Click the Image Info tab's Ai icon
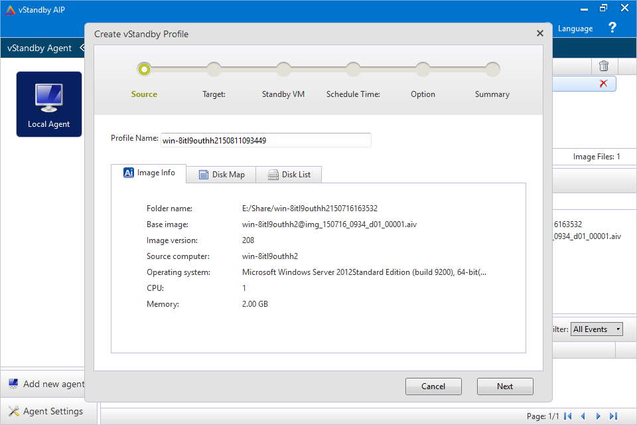637x425 pixels. click(x=128, y=173)
